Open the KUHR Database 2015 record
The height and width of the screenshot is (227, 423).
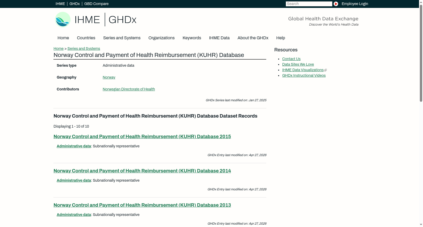[x=142, y=137]
